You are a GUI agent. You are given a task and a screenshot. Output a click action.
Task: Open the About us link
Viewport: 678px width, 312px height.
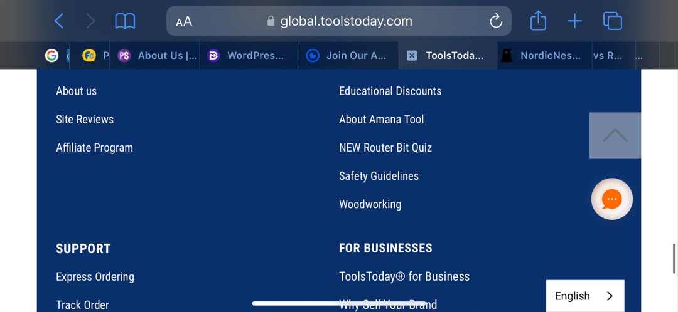(76, 91)
